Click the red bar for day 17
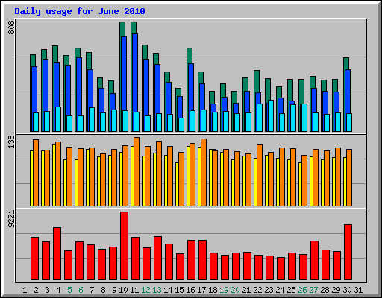The width and height of the screenshot is (382, 298). [x=202, y=260]
